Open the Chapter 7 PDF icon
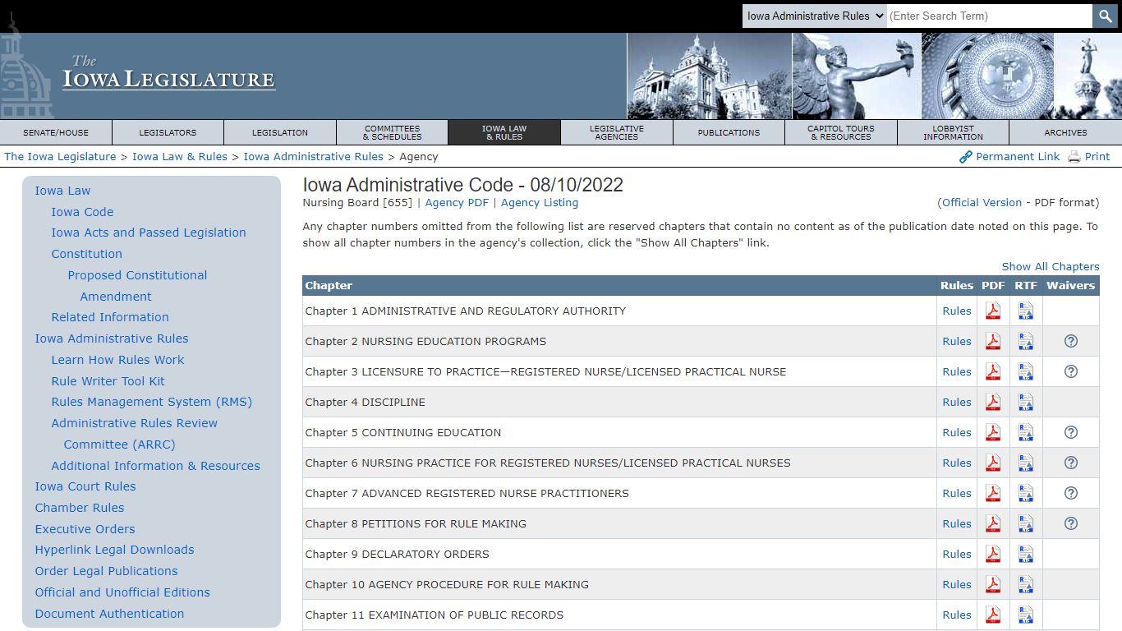Screen dimensions: 1122x631 click(x=993, y=494)
